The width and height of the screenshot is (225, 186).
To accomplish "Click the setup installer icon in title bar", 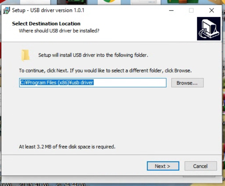I will pyautogui.click(x=6, y=10).
